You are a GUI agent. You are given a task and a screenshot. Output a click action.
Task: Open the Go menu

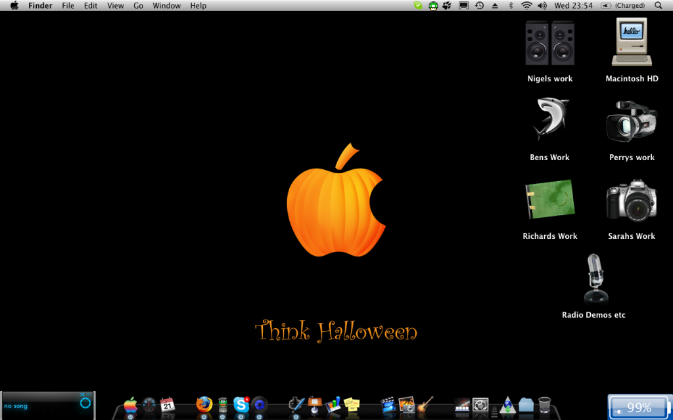tap(138, 5)
